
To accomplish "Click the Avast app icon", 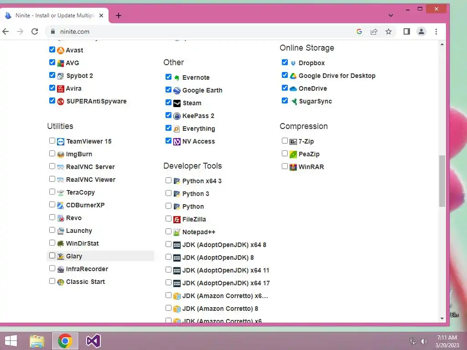I will tap(61, 50).
